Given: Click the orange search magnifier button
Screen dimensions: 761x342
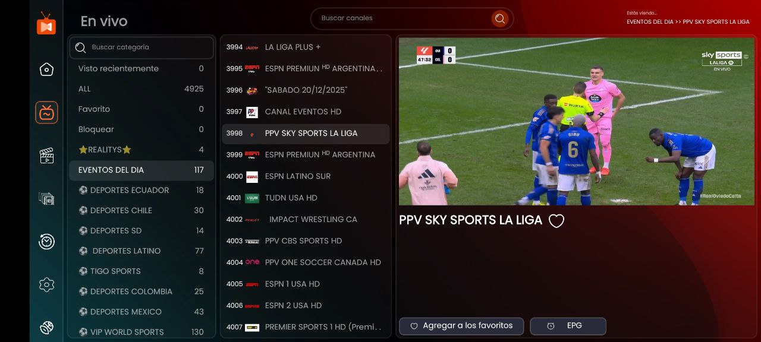Looking at the screenshot, I should click(x=499, y=18).
